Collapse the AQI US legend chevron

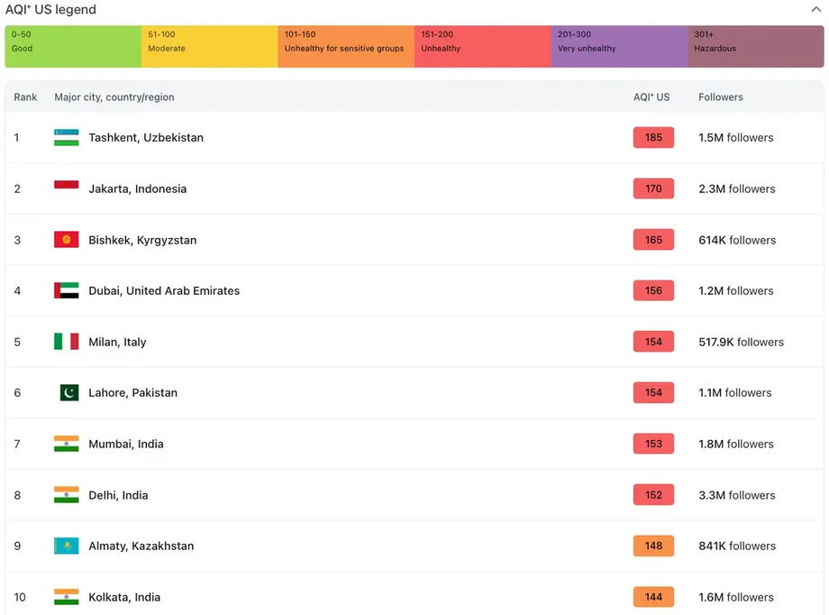pyautogui.click(x=815, y=10)
